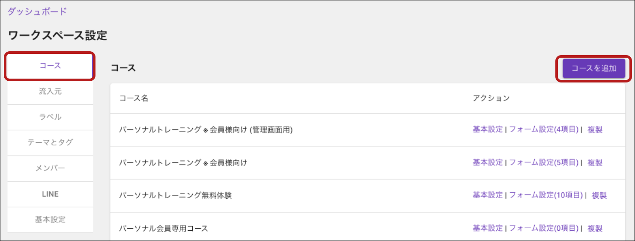Click 複製 for the 管理画面用 course

click(x=595, y=129)
